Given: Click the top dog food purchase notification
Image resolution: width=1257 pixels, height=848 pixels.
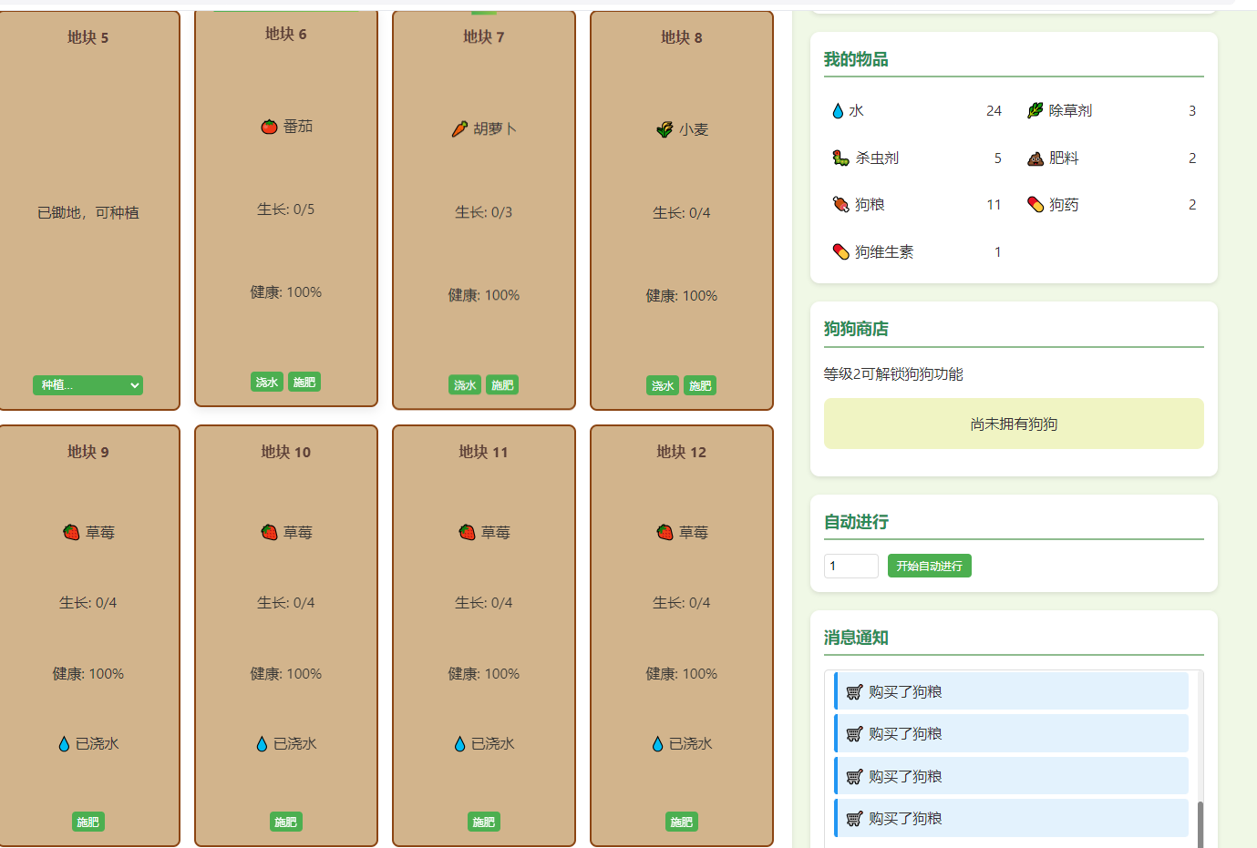Looking at the screenshot, I should pyautogui.click(x=1011, y=692).
